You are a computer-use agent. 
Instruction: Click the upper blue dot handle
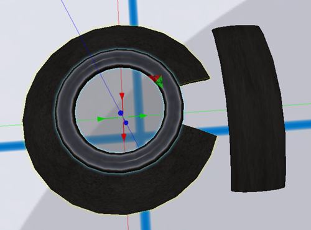click(121, 113)
